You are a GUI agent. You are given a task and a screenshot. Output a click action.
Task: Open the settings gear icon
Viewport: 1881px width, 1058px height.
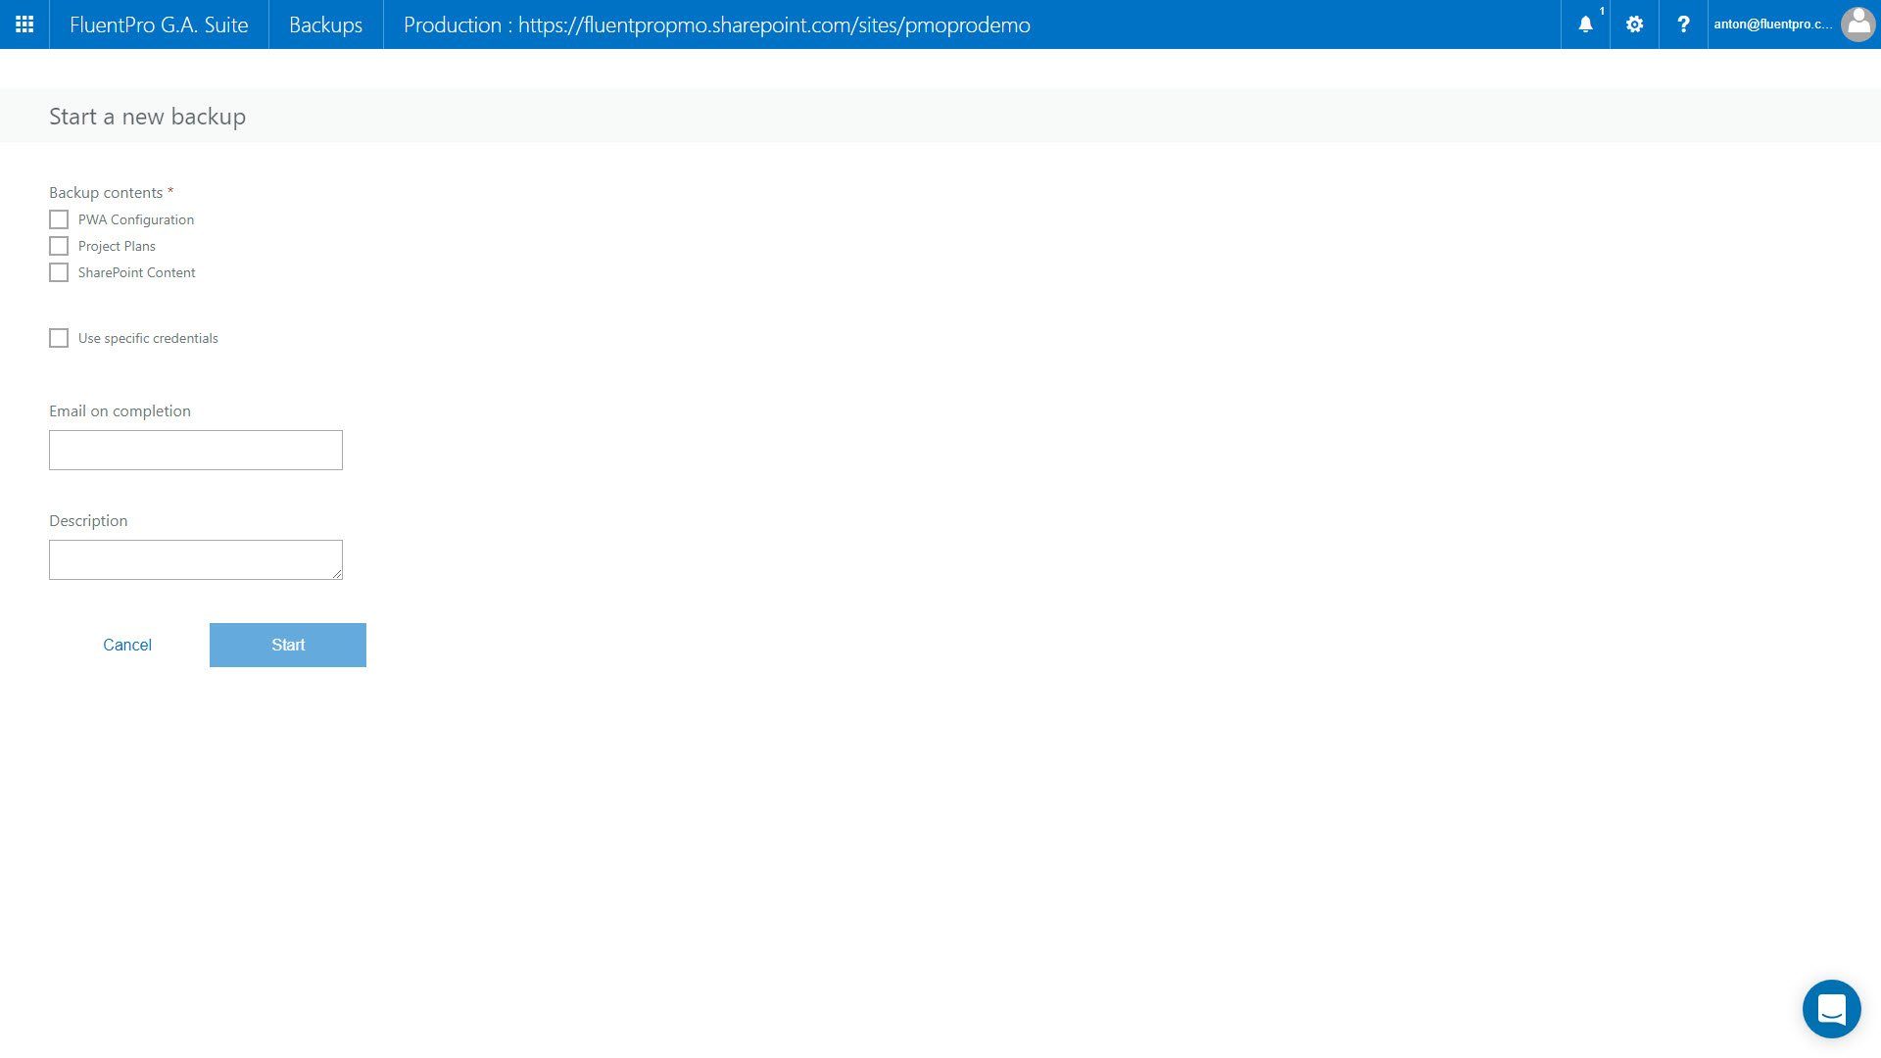tap(1634, 24)
